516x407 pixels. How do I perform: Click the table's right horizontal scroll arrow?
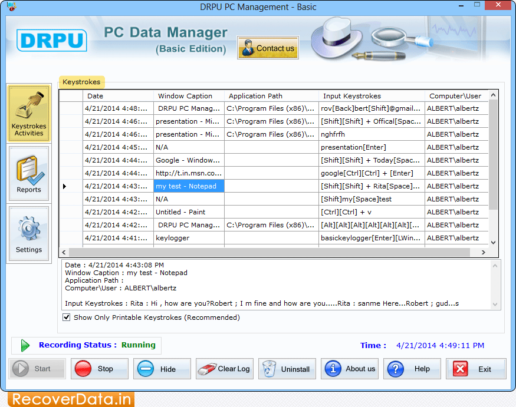pyautogui.click(x=483, y=253)
